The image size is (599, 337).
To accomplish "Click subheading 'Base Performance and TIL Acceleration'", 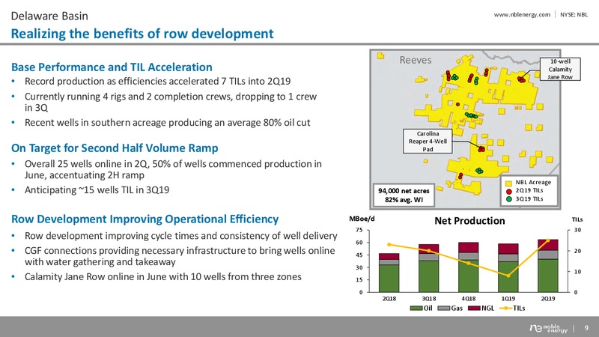I will tap(112, 67).
